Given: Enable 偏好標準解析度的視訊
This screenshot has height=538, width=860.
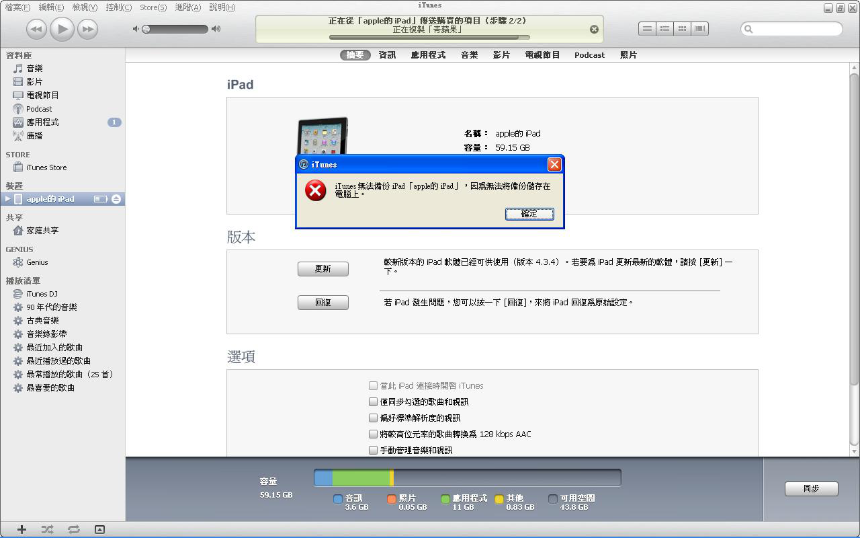Looking at the screenshot, I should pyautogui.click(x=374, y=418).
